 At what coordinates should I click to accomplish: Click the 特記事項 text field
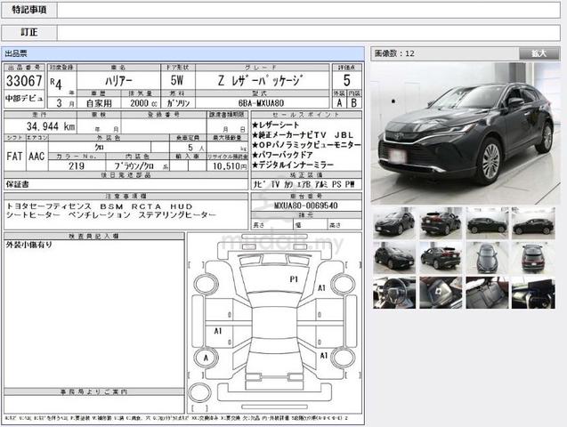(309, 10)
